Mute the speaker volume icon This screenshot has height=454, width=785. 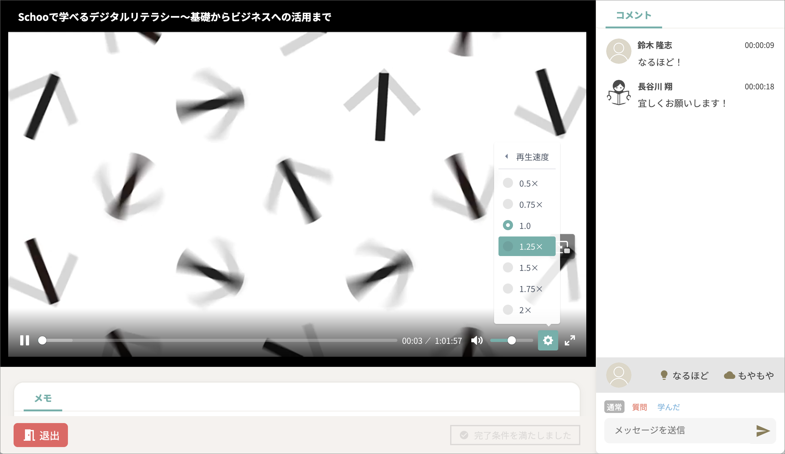coord(477,340)
